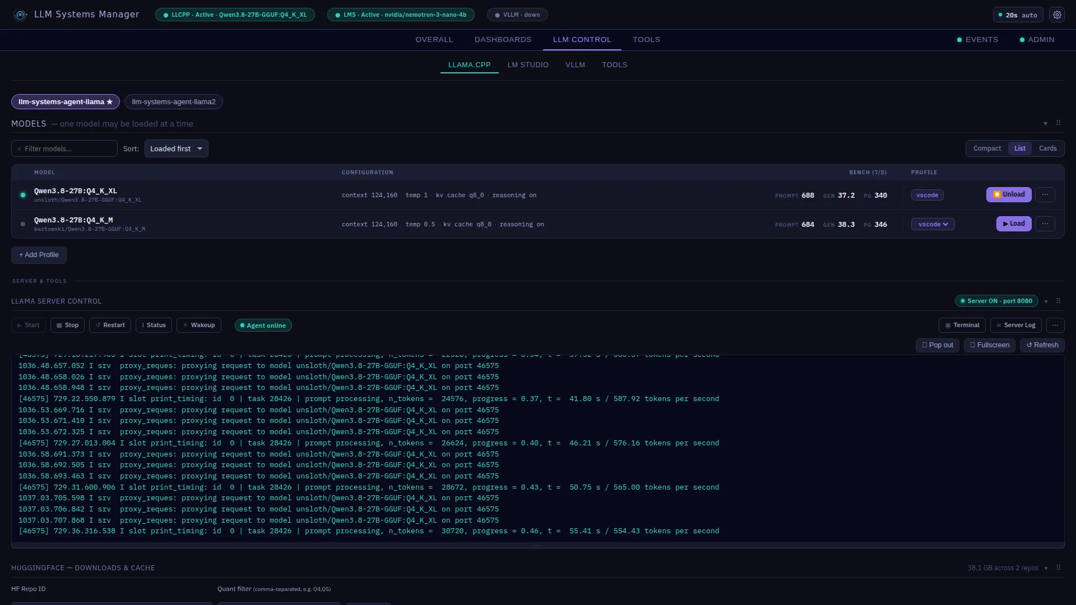Click the Add Profile button
1076x605 pixels.
point(39,255)
